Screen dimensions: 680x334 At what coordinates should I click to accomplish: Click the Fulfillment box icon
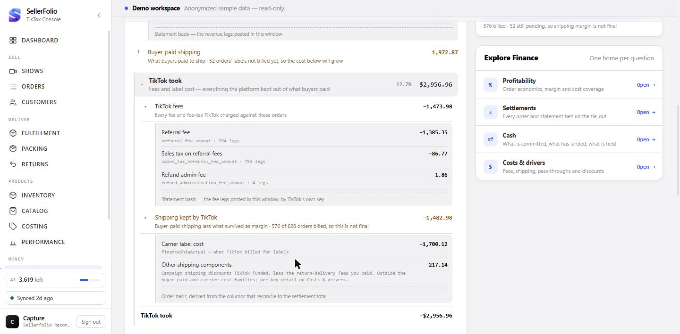click(13, 133)
